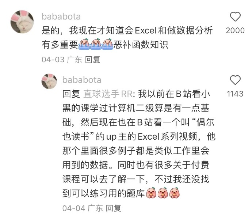
Task: Tap the 1143 like count
Action: 235,94
